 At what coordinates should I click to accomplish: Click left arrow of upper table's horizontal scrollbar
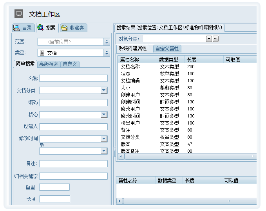(121, 156)
